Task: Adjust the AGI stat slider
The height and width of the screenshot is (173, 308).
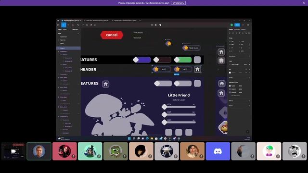Action: click(179, 123)
